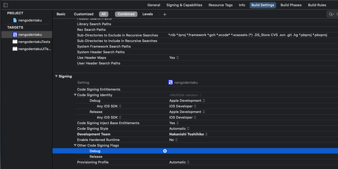This screenshot has height=169, width=338.
Task: Select nengodentaku app target row
Action: (x=27, y=35)
